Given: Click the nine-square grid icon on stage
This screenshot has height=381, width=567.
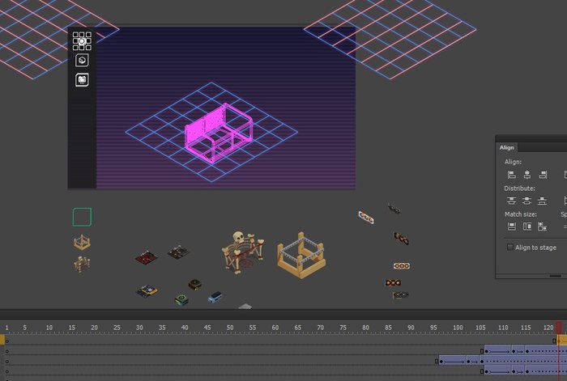Looking at the screenshot, I should click(82, 40).
